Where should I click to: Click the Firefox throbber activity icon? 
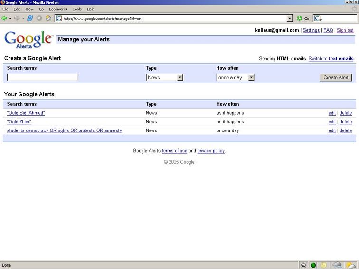354,9
